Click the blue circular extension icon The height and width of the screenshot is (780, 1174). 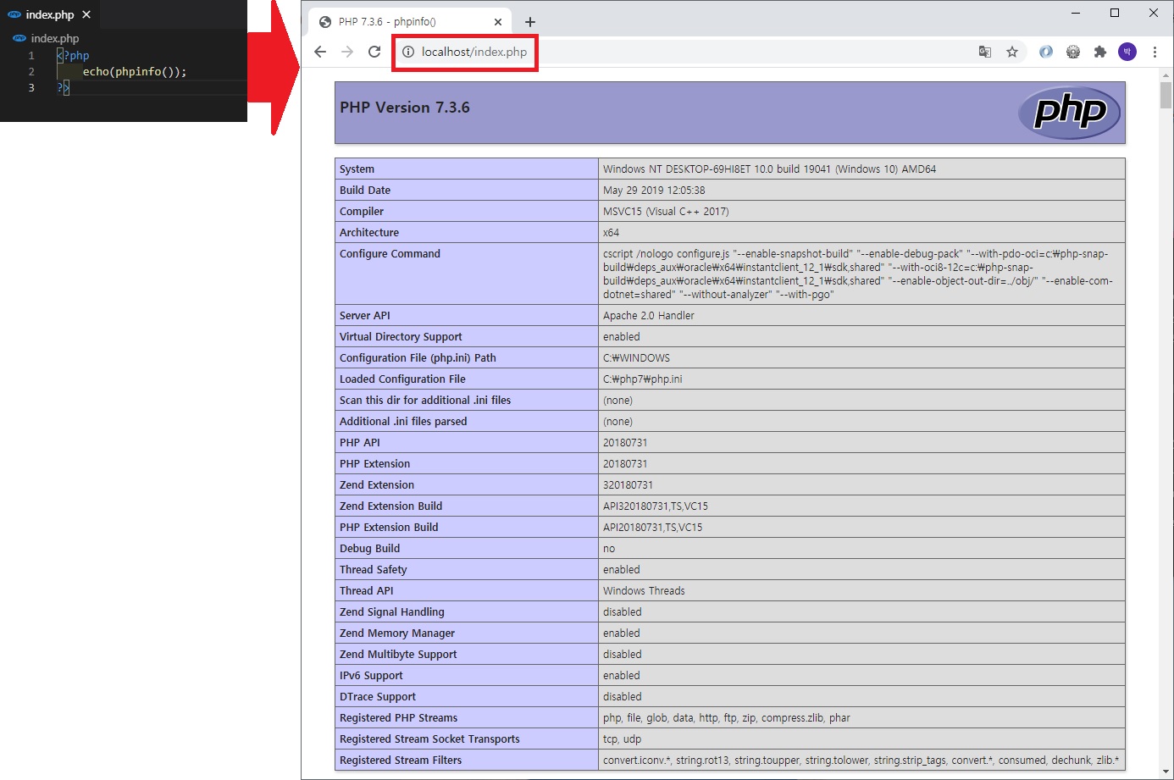pyautogui.click(x=1046, y=52)
